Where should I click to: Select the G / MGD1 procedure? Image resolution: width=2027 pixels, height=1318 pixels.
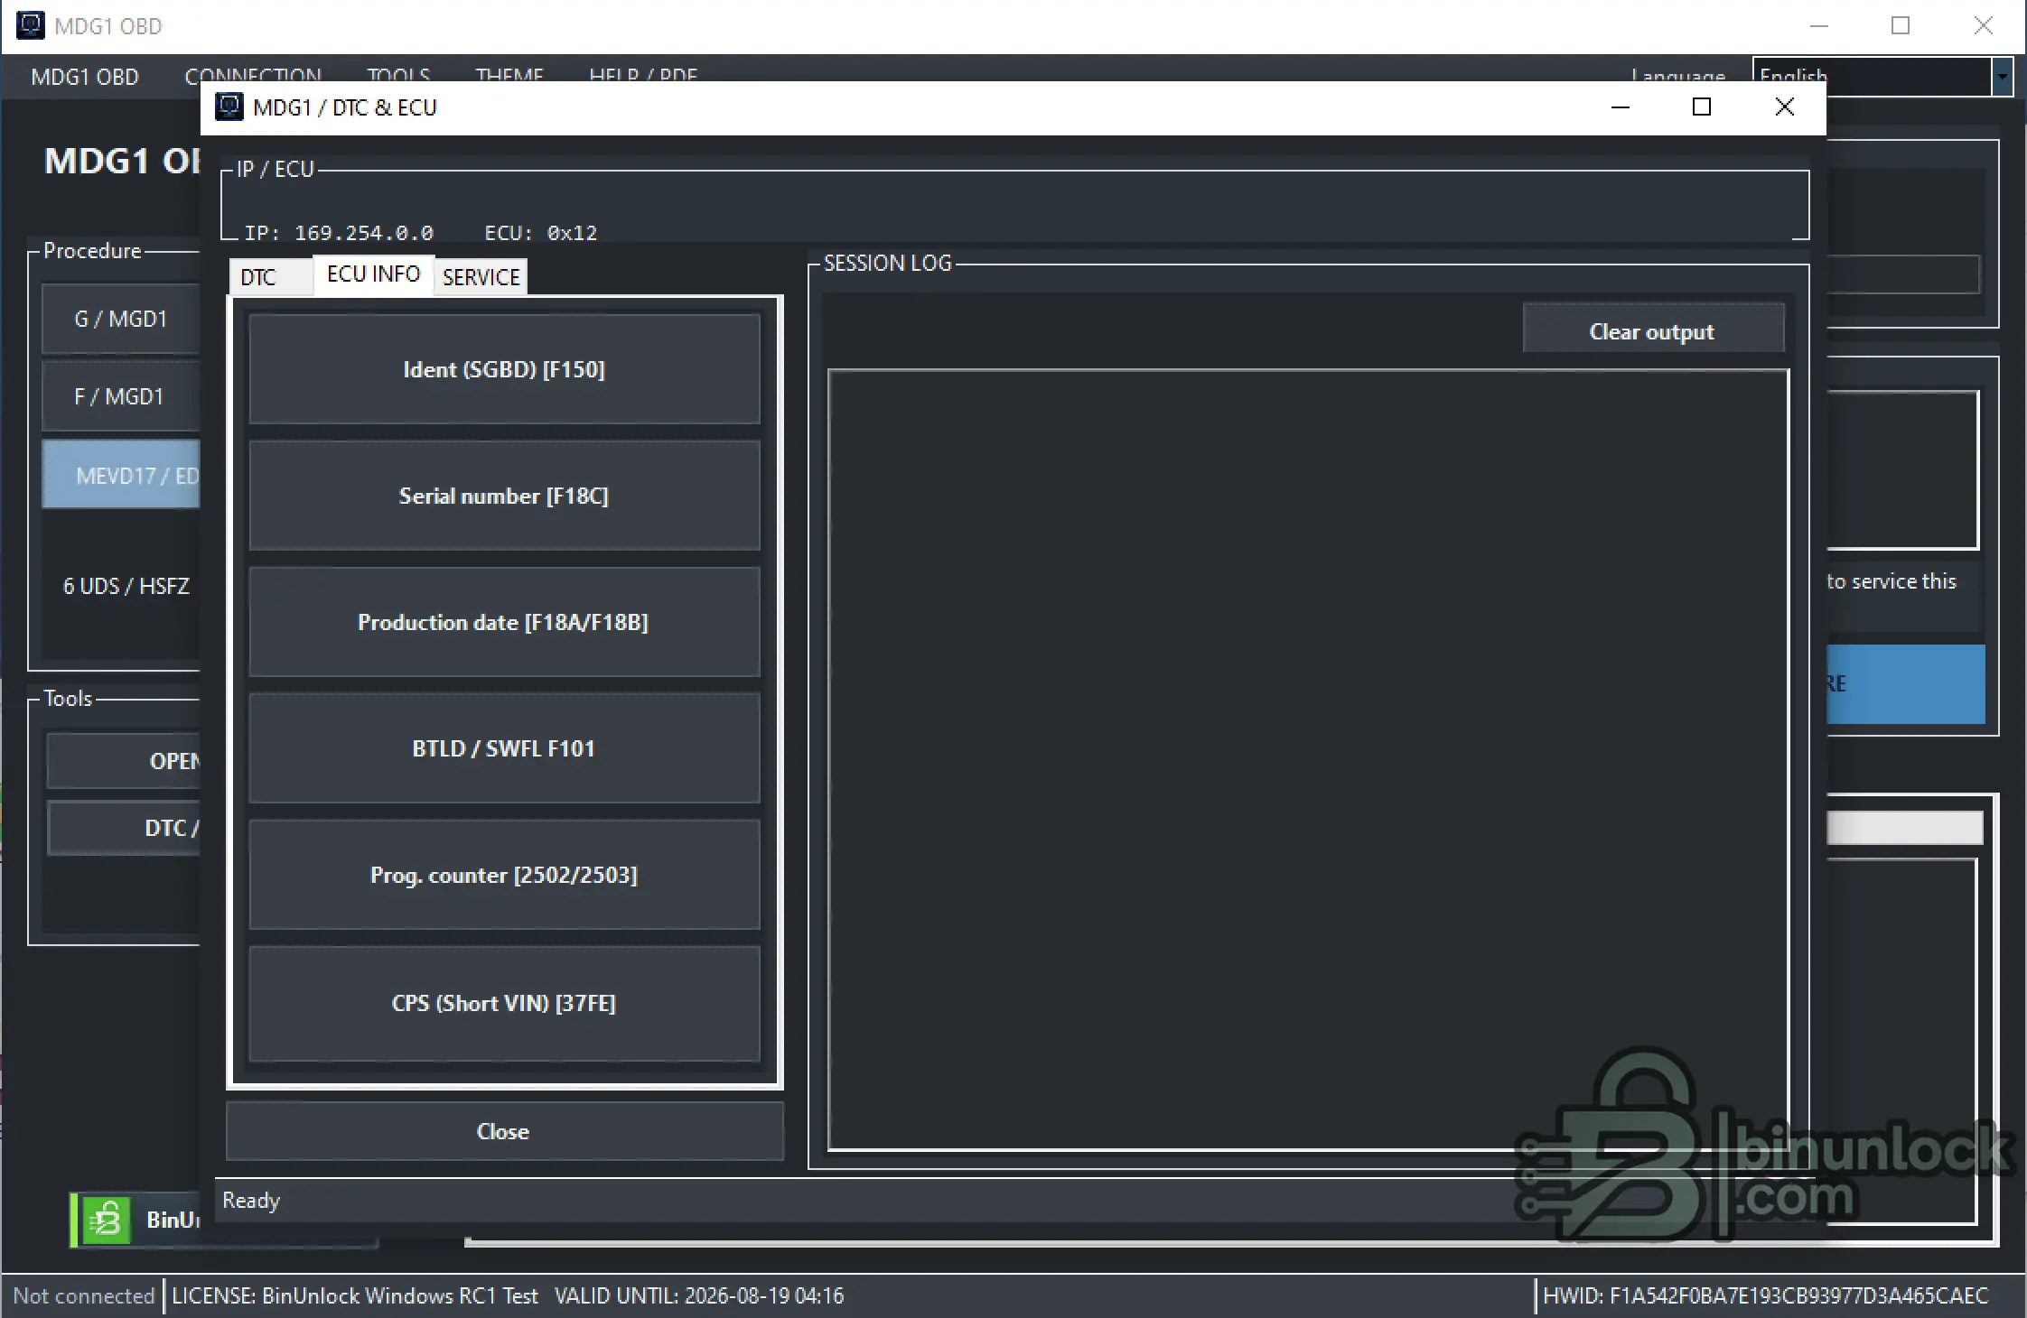pyautogui.click(x=121, y=319)
